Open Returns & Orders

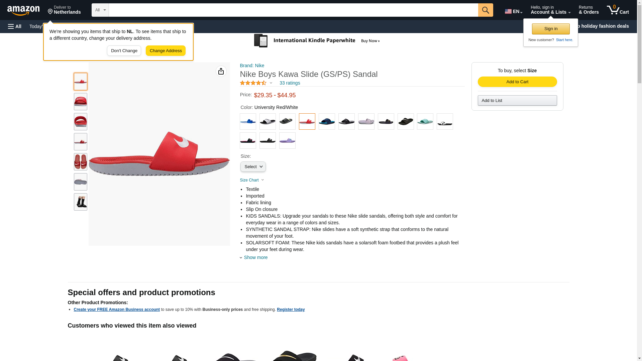[588, 10]
